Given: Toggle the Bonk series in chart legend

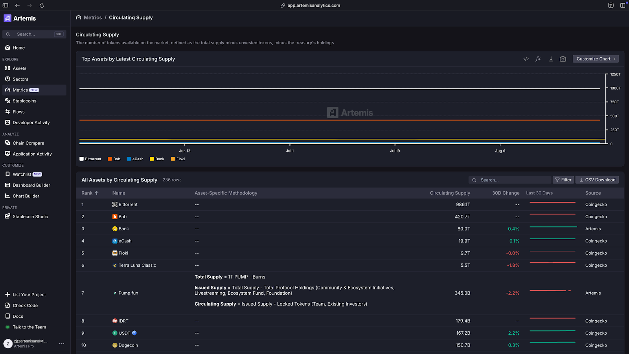Looking at the screenshot, I should point(157,159).
